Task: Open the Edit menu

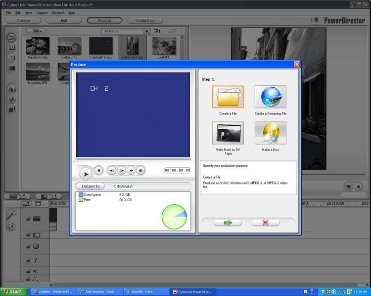Action: pyautogui.click(x=18, y=13)
